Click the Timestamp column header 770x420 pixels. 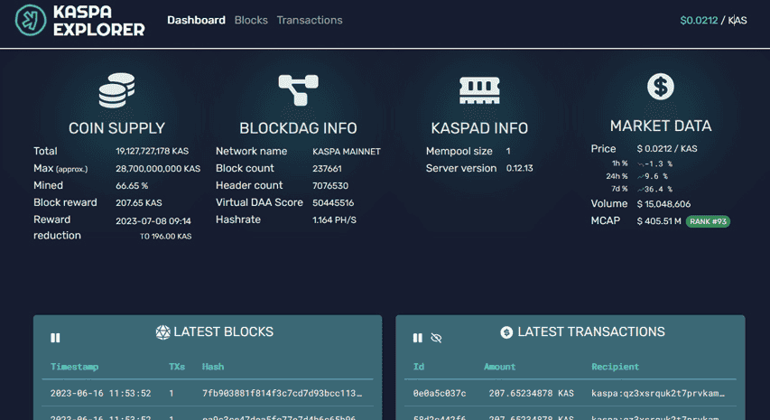coord(74,367)
